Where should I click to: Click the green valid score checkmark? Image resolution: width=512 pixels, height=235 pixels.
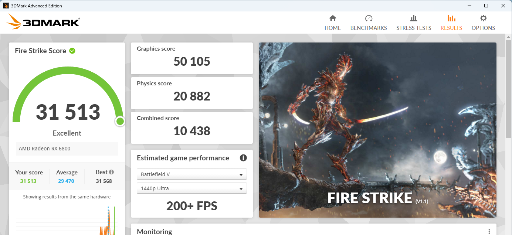pyautogui.click(x=72, y=51)
